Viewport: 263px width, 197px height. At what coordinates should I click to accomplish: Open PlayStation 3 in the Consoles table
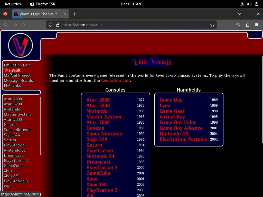pyautogui.click(x=102, y=190)
